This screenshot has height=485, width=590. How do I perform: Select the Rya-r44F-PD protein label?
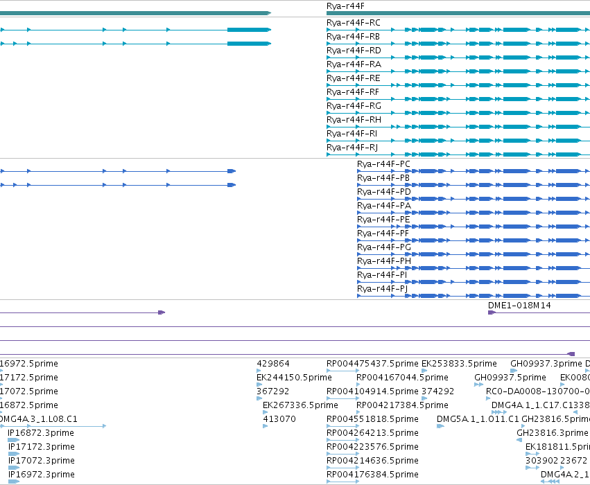tap(384, 192)
